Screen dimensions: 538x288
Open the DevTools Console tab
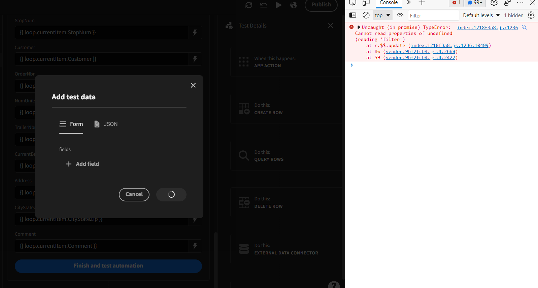pyautogui.click(x=389, y=3)
